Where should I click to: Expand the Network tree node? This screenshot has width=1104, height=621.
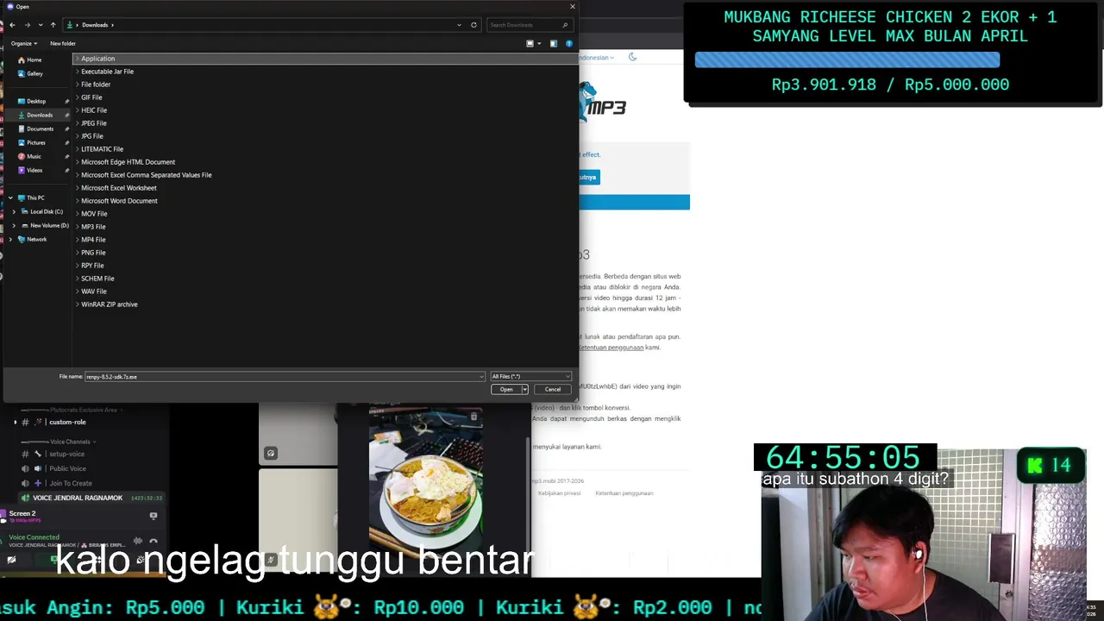(x=10, y=239)
